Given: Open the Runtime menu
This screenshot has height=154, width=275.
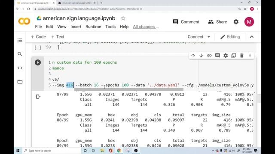Looking at the screenshot, I should click(93, 27).
